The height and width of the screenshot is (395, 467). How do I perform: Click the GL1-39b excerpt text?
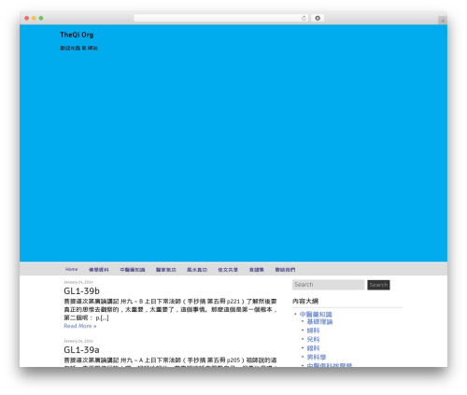(x=170, y=309)
